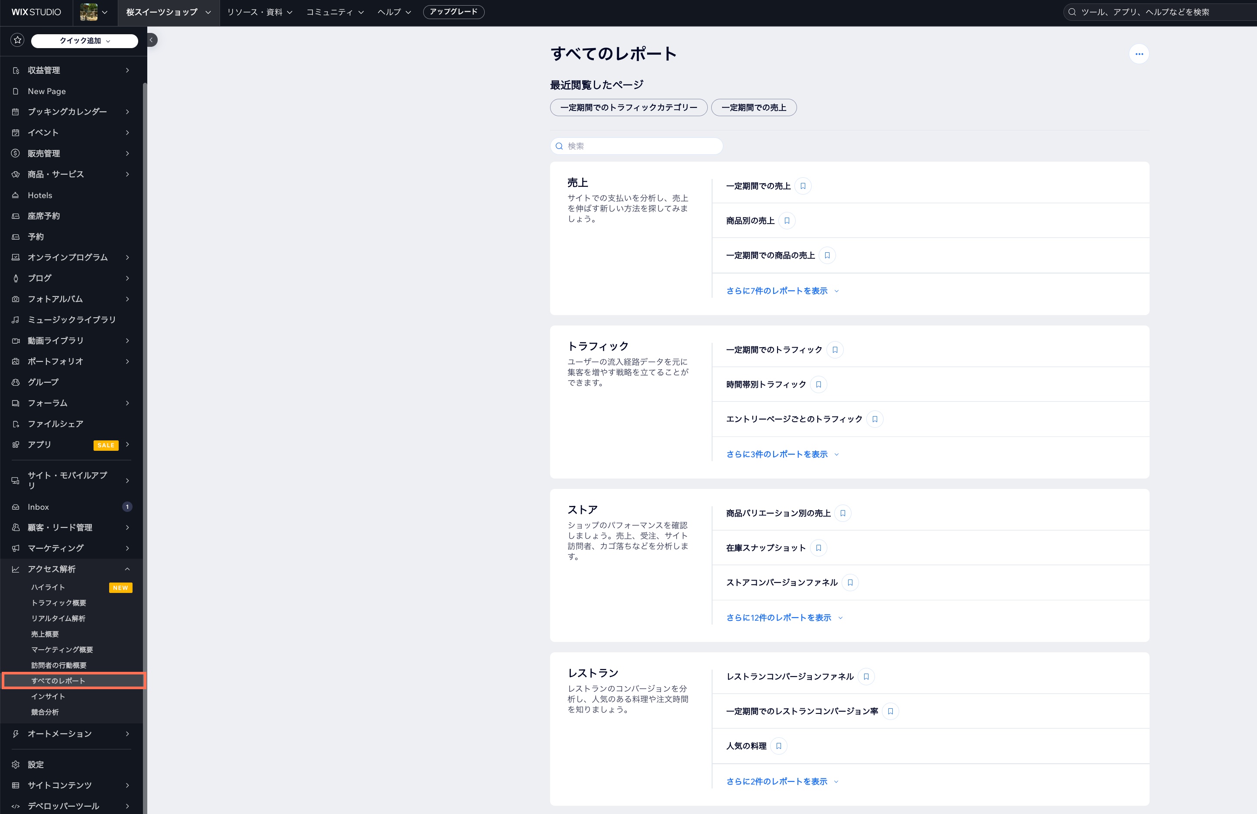Bookmark the 時間帯別トラフィック report
Image resolution: width=1257 pixels, height=814 pixels.
(x=819, y=384)
